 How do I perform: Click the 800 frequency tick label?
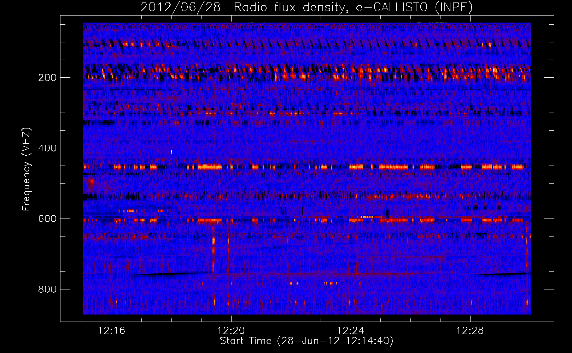coord(47,289)
